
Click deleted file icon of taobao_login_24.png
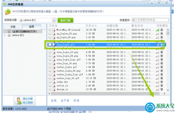tap(54, 71)
